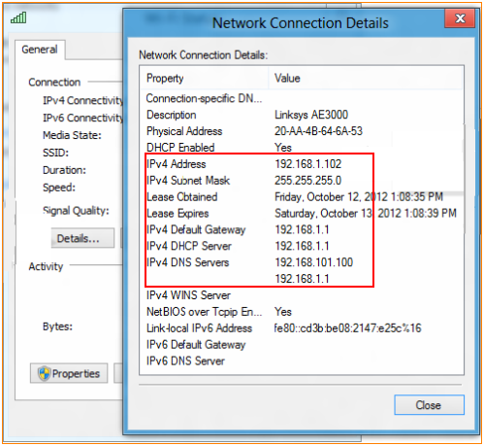Select the IPv4 Default Gateway row
The image size is (484, 446).
pos(302,229)
